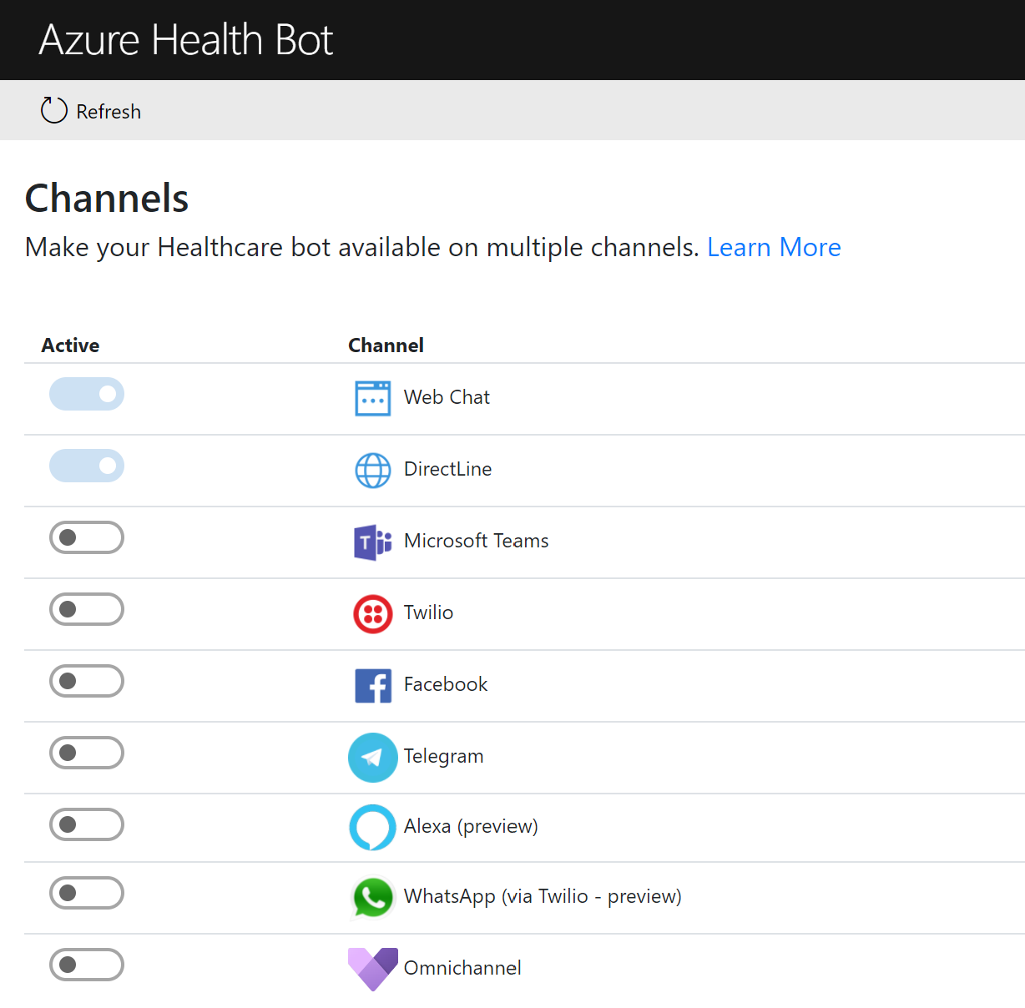This screenshot has width=1025, height=1008.
Task: Switch on the Alexa (preview) toggle
Action: pos(87,824)
